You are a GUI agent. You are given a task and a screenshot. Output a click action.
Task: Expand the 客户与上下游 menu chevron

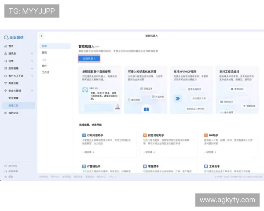(32, 76)
